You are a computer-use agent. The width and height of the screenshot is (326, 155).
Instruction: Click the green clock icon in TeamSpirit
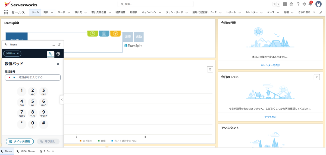[92, 33]
